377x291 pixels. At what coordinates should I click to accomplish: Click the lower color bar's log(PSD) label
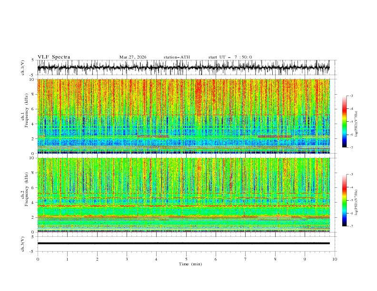pos(357,203)
